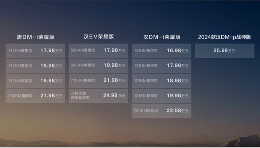Image resolution: width=260 pixels, height=148 pixels.
Task: Click the 24.98万元 price for 天神之眼
Action: click(x=114, y=96)
